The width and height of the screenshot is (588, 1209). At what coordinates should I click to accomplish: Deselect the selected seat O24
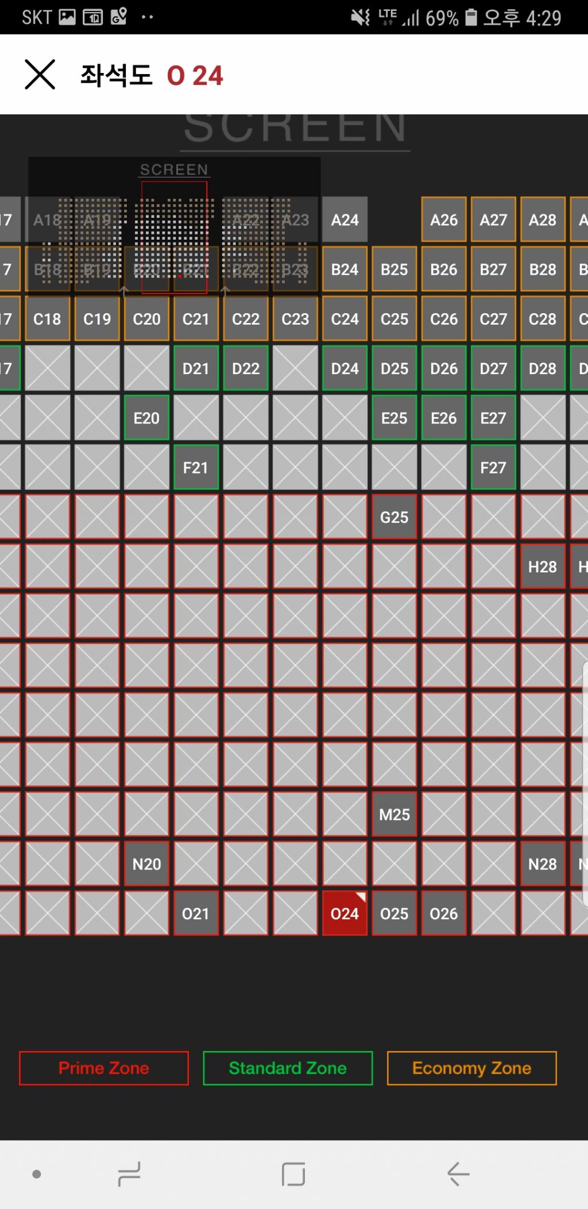[x=345, y=914]
